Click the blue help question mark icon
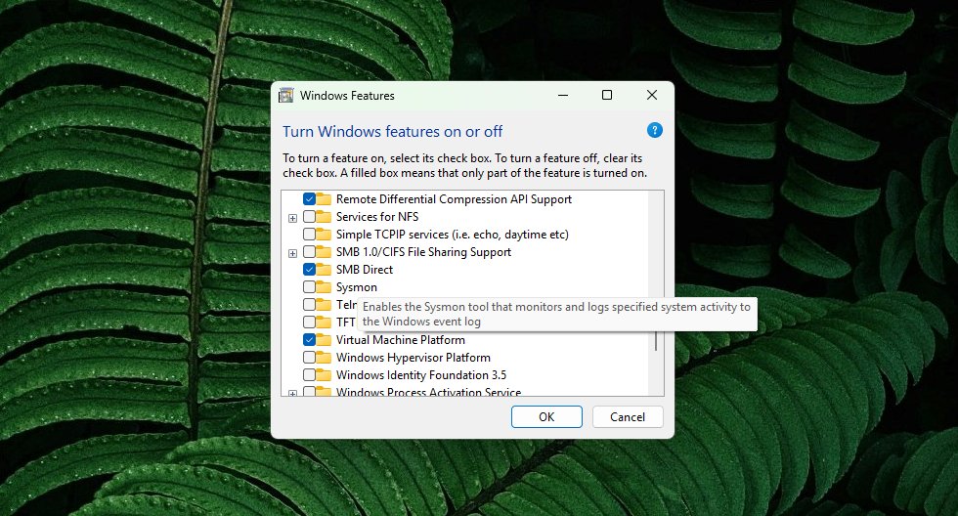Screen dimensions: 958x516 655,130
